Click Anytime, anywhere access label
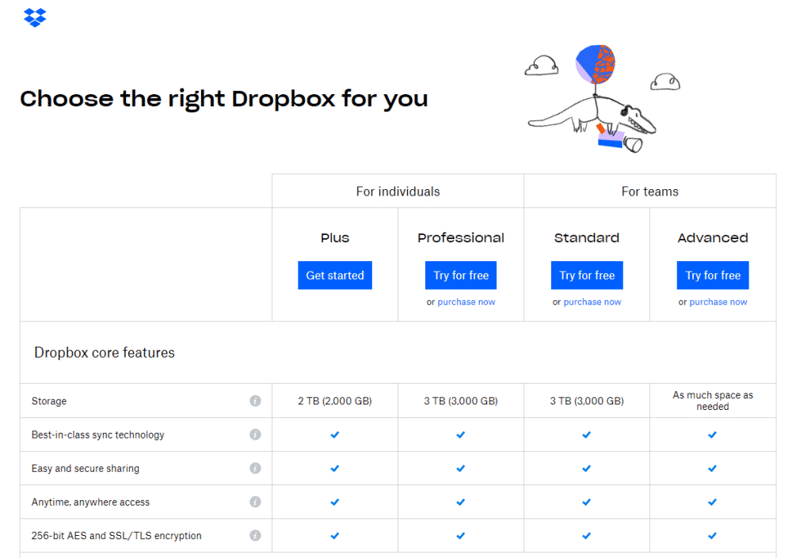This screenshot has width=792, height=558. pos(91,502)
